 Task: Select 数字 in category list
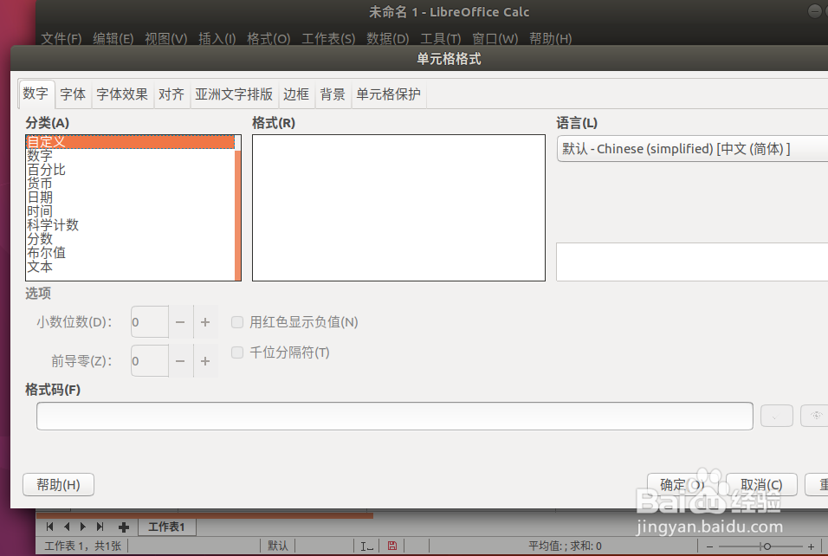pyautogui.click(x=130, y=156)
